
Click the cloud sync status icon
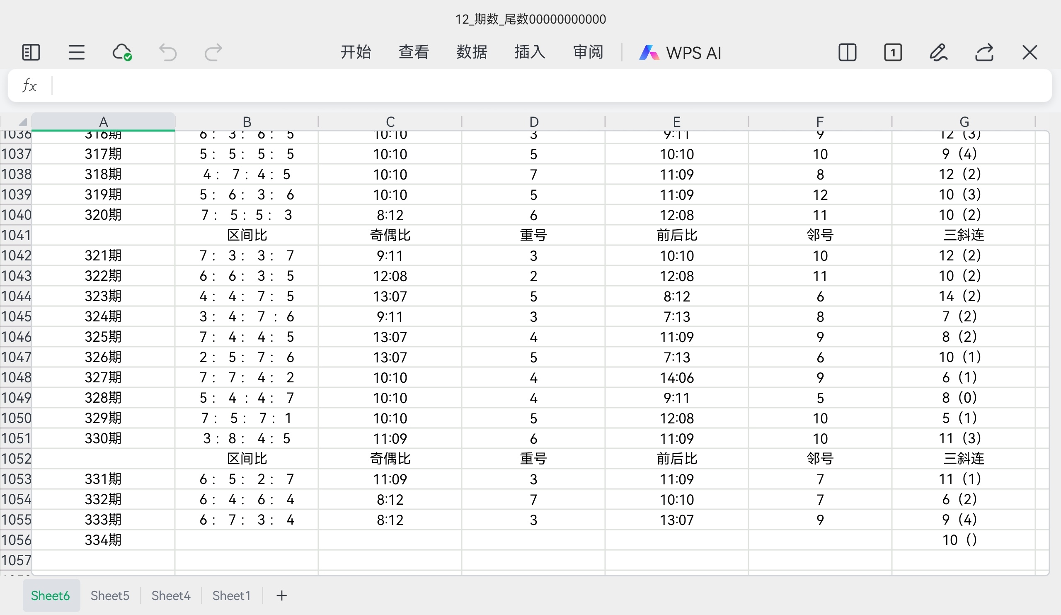[122, 53]
